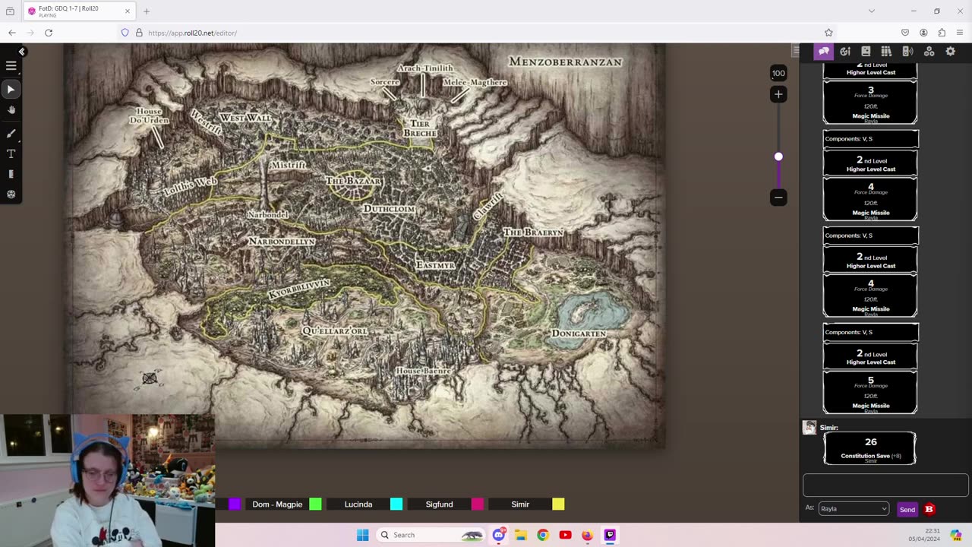Switch to the Art Library tab
This screenshot has width=972, height=547.
844,52
